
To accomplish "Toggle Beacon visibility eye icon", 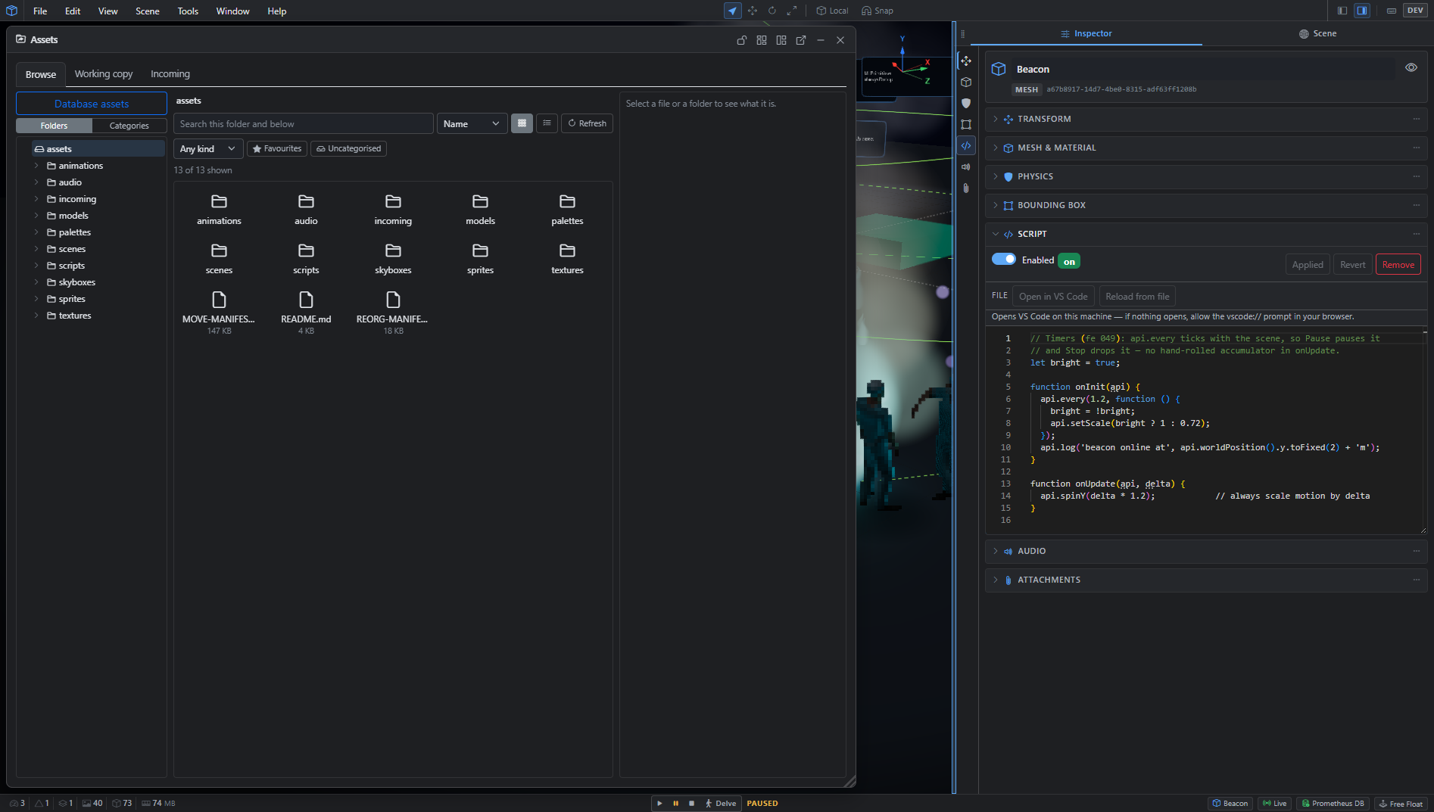I will [1411, 67].
